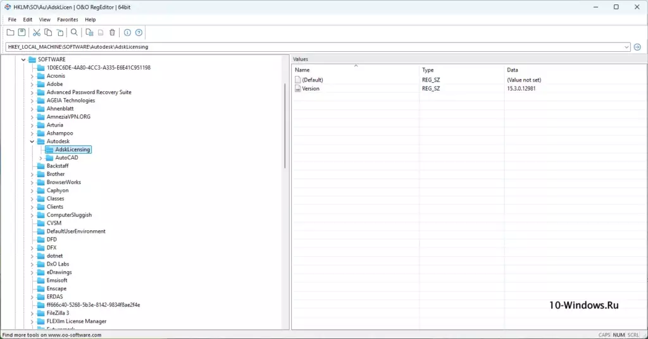Click the delete trash can icon
Viewport: 648px width, 339px height.
(x=112, y=33)
